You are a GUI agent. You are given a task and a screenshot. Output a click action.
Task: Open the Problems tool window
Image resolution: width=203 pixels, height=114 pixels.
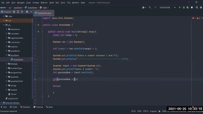tap(25, 107)
